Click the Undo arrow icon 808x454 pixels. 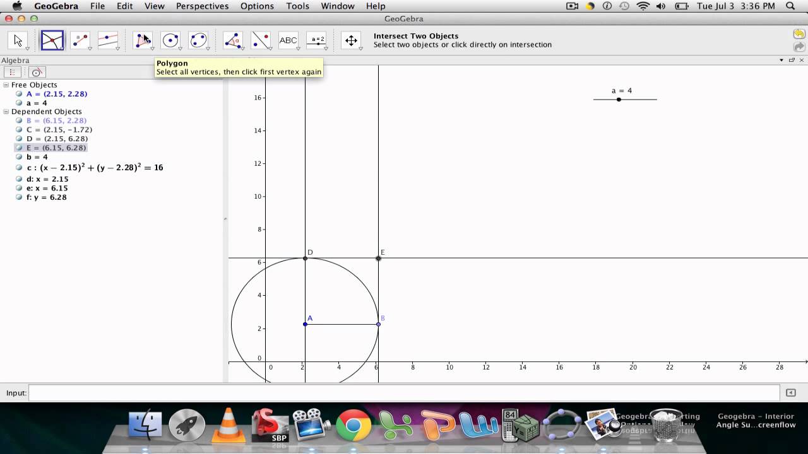pos(799,34)
